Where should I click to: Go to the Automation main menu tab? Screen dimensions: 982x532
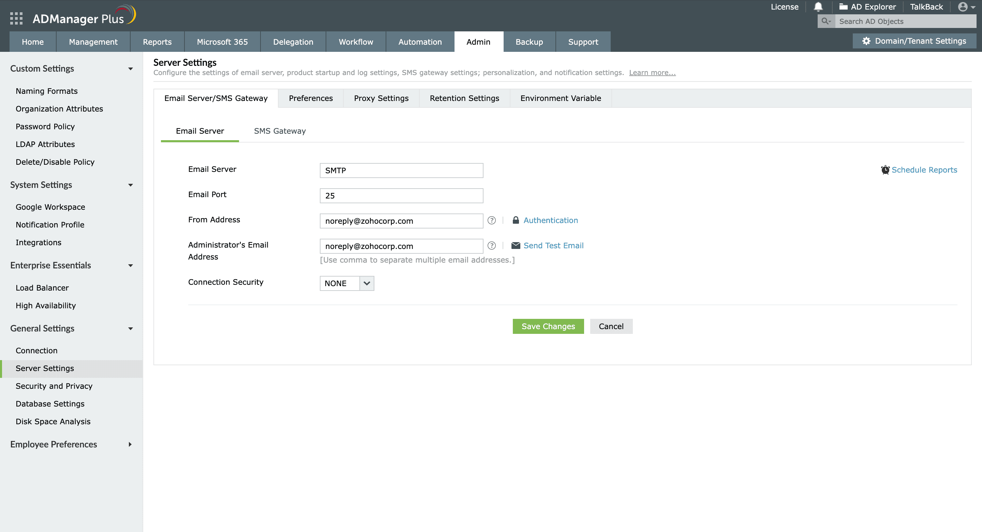click(x=420, y=42)
